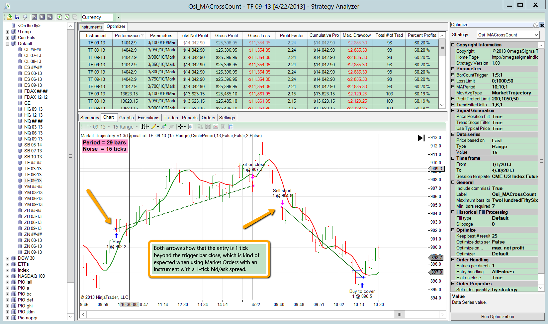The height and width of the screenshot is (324, 548).
Task: Click the presentation screen toolbar icon
Action: tap(25, 17)
